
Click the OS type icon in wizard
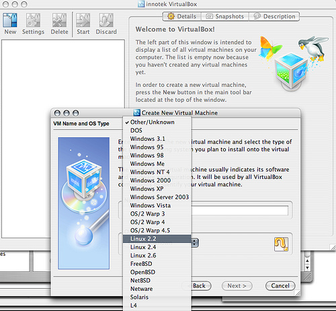[x=281, y=244]
